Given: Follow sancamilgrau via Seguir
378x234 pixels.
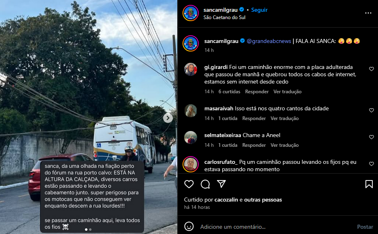Looking at the screenshot, I should pyautogui.click(x=259, y=10).
